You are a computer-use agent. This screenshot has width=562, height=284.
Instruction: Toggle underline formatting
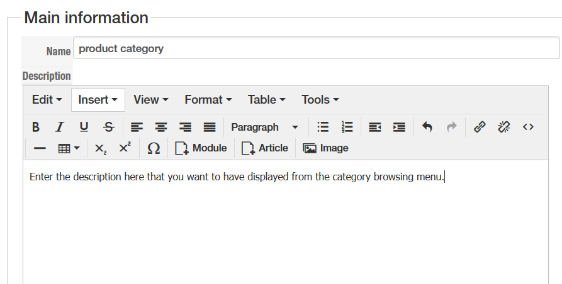click(84, 127)
